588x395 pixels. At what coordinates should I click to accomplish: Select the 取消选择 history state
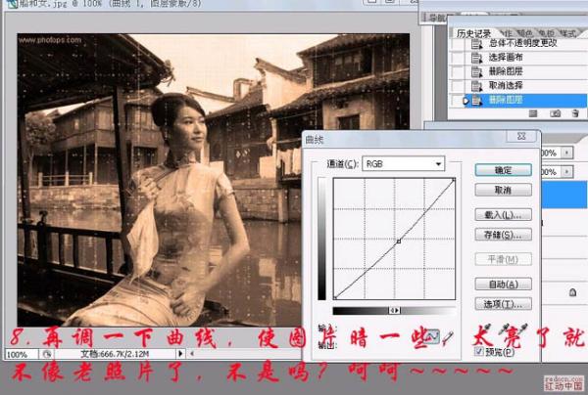[505, 86]
